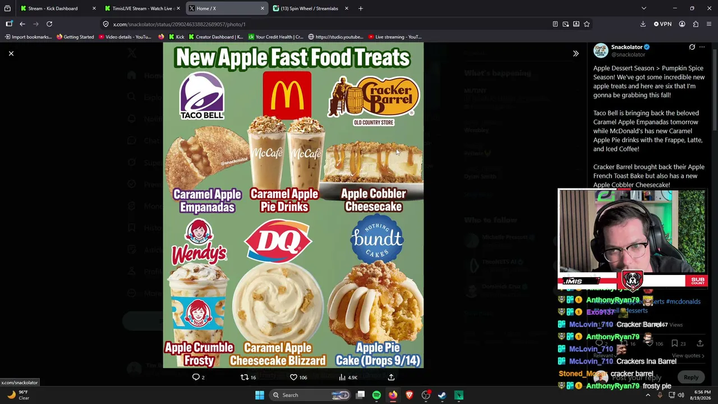This screenshot has height=404, width=718.
Task: Open the Snackolator profile avatar
Action: (601, 50)
